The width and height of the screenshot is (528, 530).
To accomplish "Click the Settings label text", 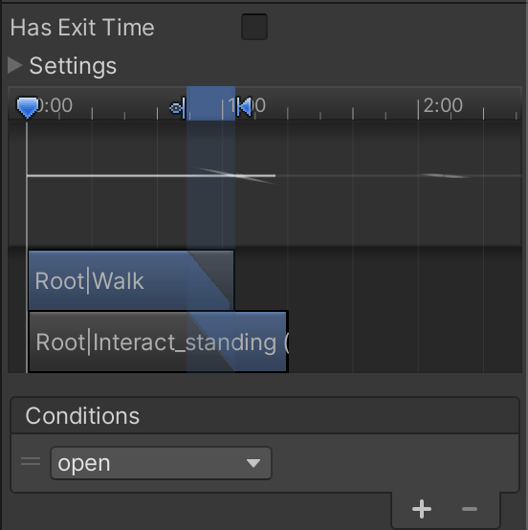I will [x=73, y=66].
